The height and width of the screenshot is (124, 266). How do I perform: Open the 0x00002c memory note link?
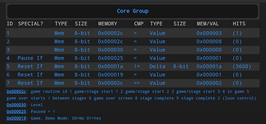click(16, 92)
